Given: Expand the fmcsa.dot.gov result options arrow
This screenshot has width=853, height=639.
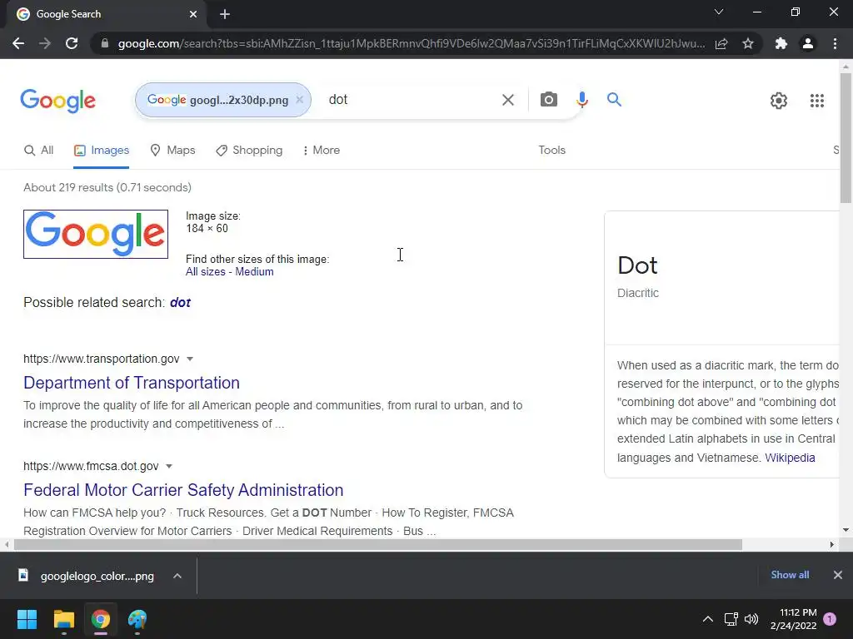Looking at the screenshot, I should (169, 466).
